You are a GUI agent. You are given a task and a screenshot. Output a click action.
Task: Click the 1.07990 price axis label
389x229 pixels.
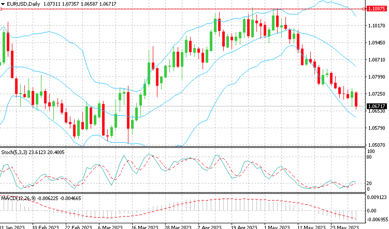click(377, 77)
